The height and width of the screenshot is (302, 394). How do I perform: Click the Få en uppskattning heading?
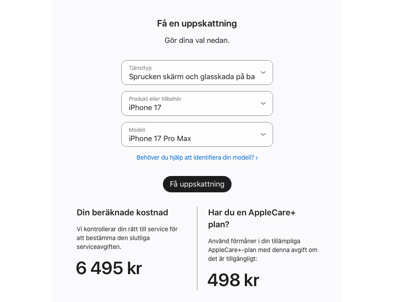click(x=197, y=23)
